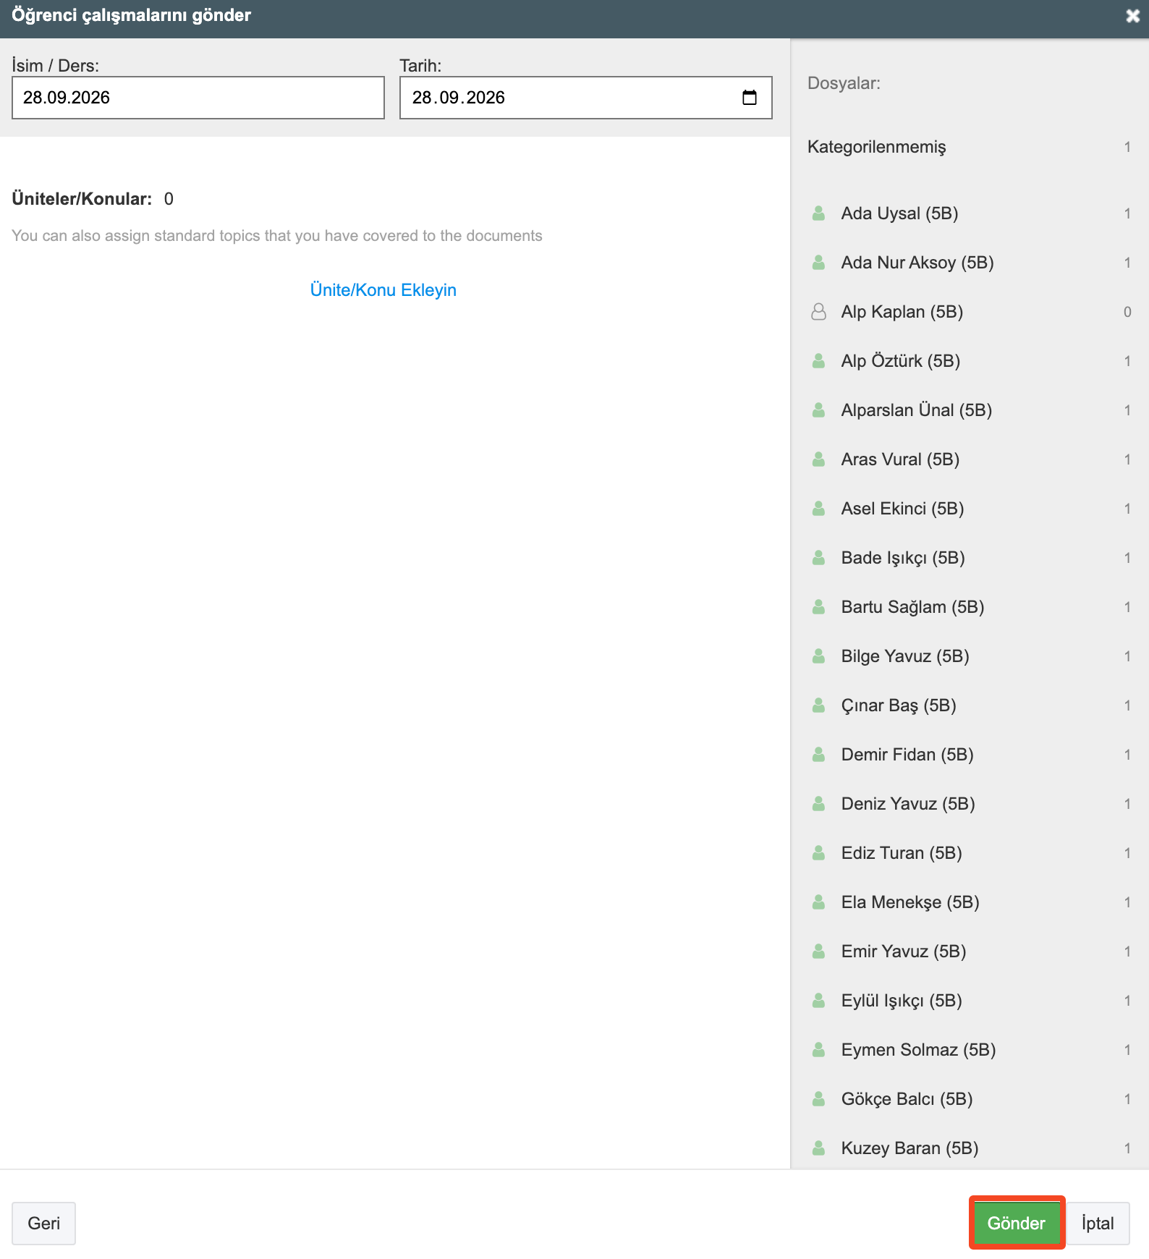Choose Bartu Sağlam (5B) in the files list
This screenshot has height=1259, width=1149.
point(912,607)
